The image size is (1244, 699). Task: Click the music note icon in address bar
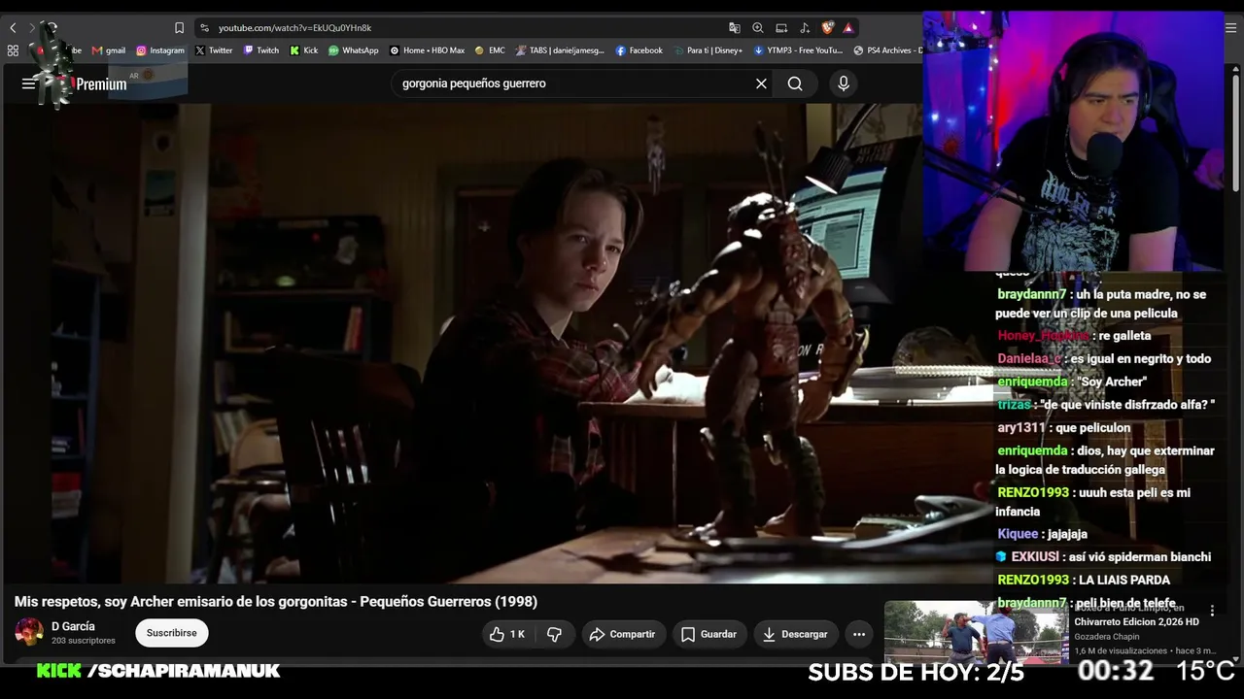tap(805, 27)
